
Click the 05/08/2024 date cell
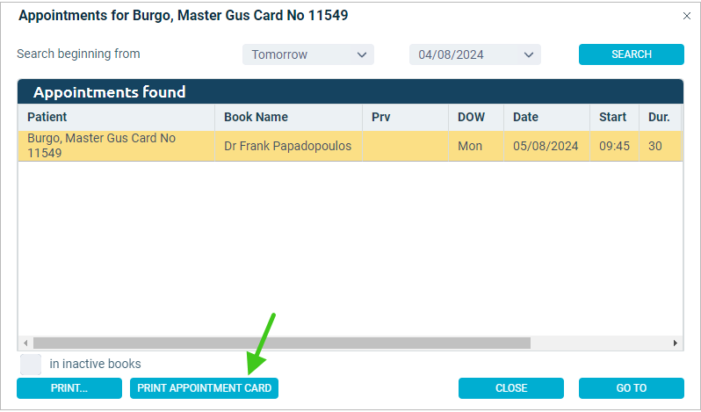pyautogui.click(x=546, y=146)
